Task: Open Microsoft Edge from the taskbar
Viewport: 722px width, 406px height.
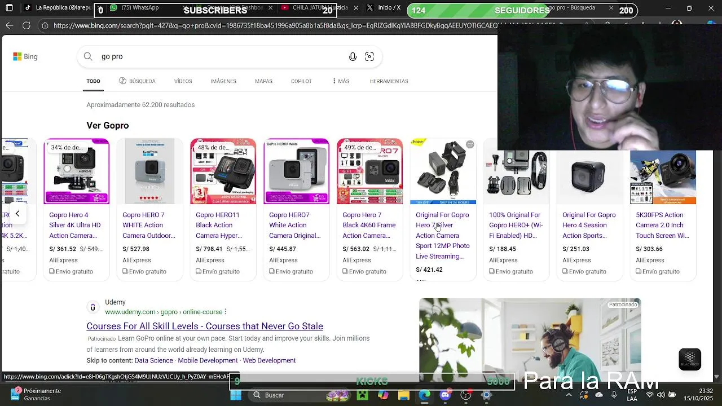Action: click(x=424, y=395)
